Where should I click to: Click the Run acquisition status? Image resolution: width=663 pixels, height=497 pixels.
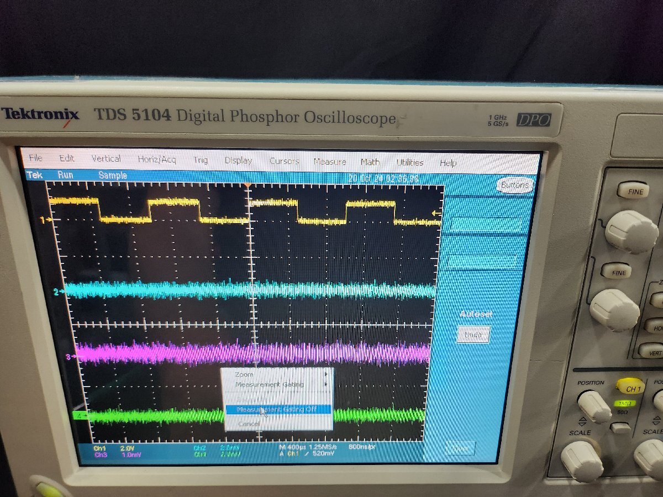point(65,175)
